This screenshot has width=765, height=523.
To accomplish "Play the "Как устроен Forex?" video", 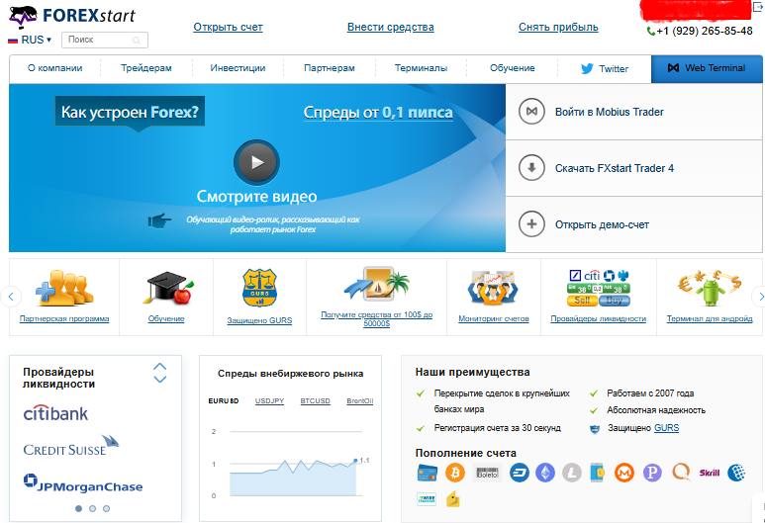I will tap(256, 162).
